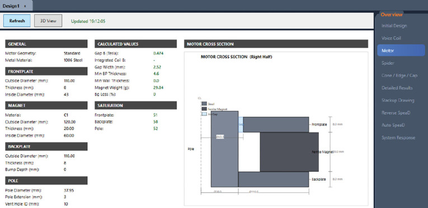Close the Design1 tab
The height and width of the screenshot is (208, 428).
[x=25, y=6]
